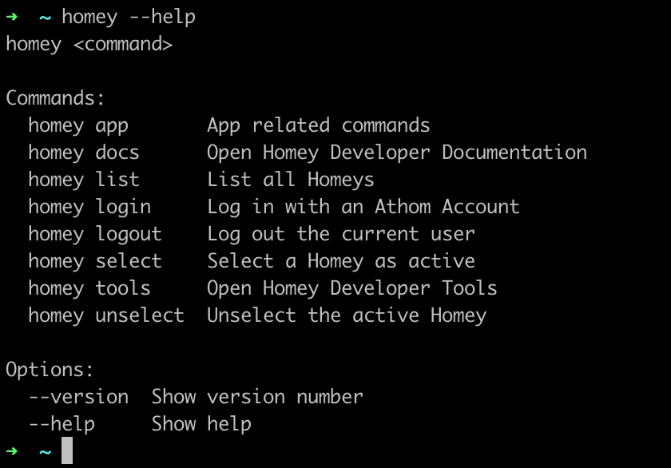Click the 'homey tools' command entry
Screen dimensions: 671x468
click(89, 289)
